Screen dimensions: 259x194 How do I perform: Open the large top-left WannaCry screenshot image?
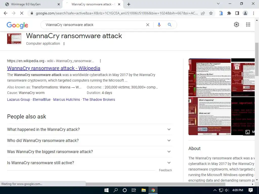pyautogui.click(x=209, y=77)
